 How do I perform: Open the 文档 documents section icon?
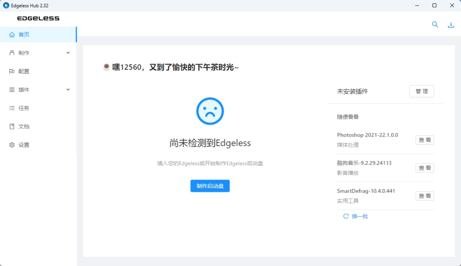(12, 126)
